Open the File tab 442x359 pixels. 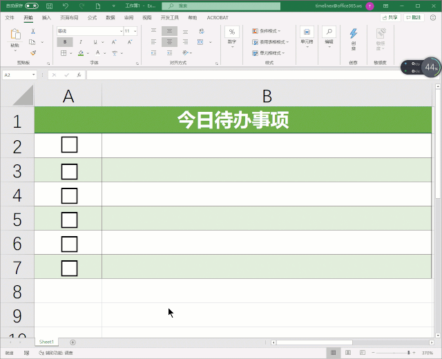(9, 18)
